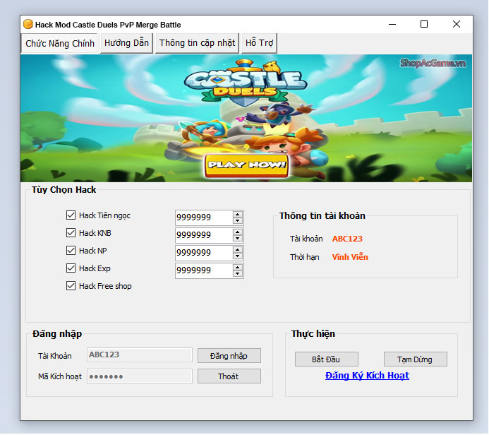Screen dimensions: 489x435
Task: Click the Mã Kích hoạt password field
Action: tap(140, 376)
